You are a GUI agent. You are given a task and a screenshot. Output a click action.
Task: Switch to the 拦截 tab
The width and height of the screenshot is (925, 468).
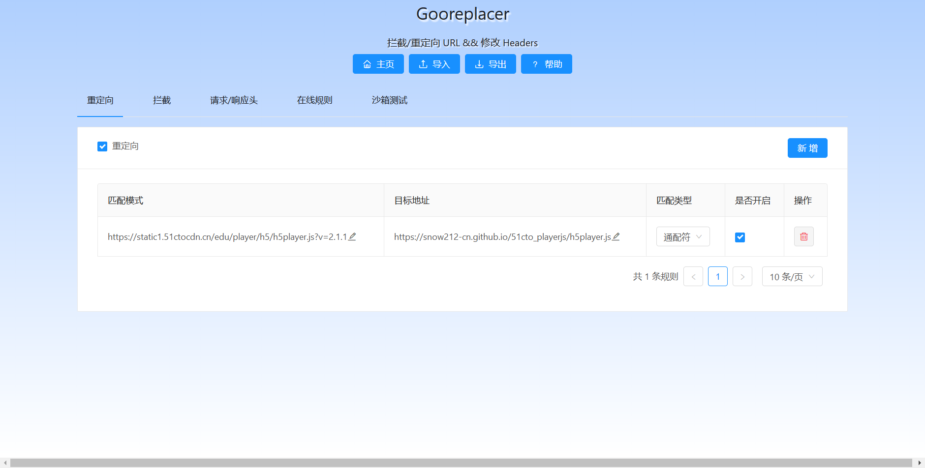coord(162,100)
